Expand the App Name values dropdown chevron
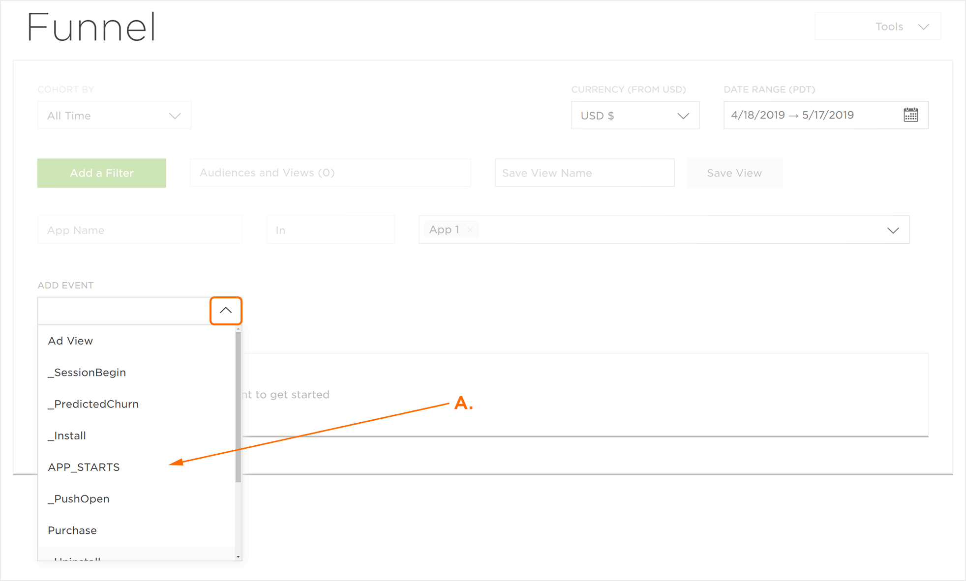 pos(893,230)
